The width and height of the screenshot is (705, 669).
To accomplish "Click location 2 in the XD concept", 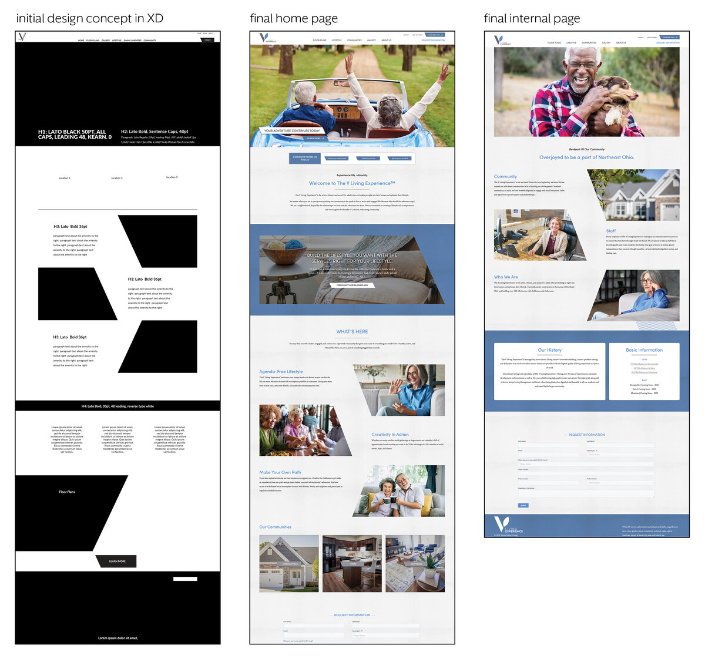I will (117, 178).
